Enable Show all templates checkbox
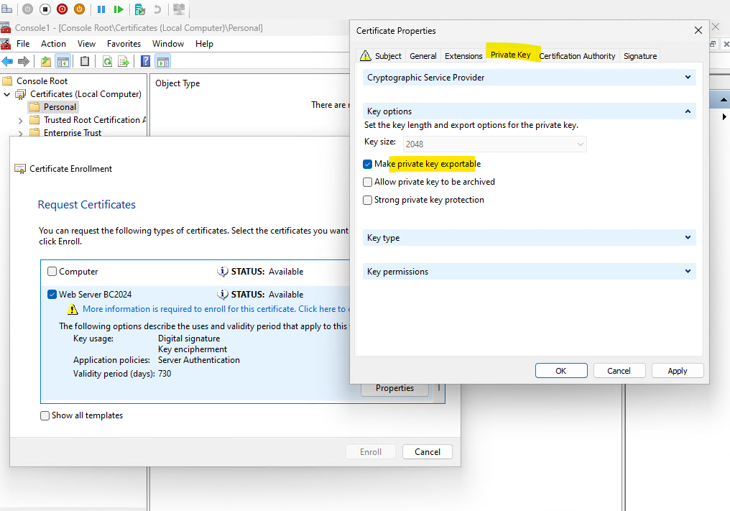Image resolution: width=730 pixels, height=511 pixels. (x=45, y=415)
